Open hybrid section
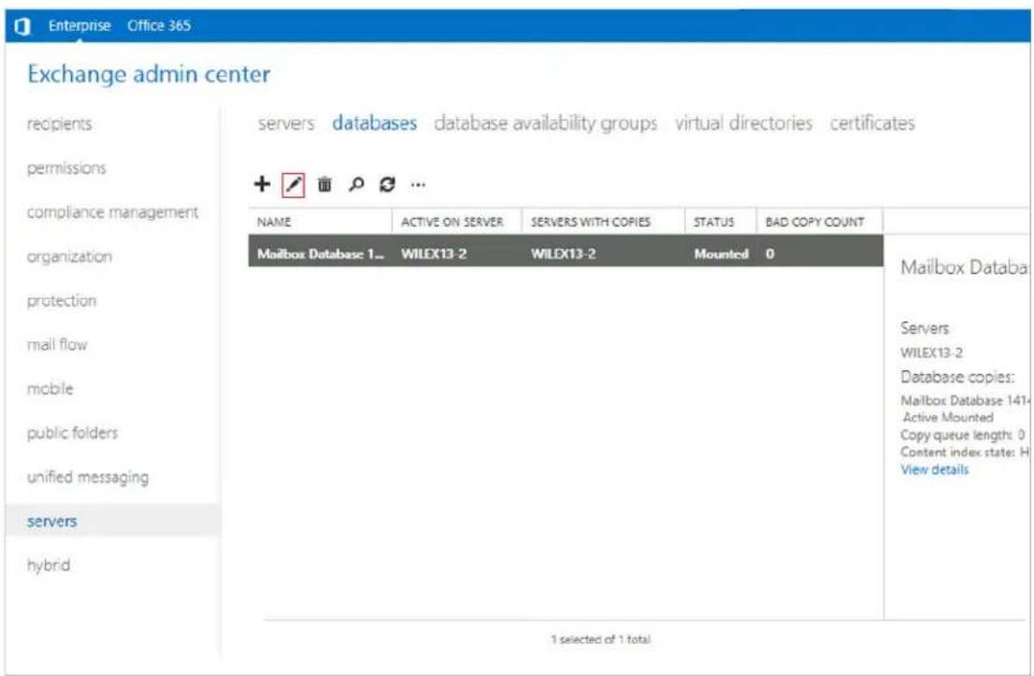The width and height of the screenshot is (1034, 676). tap(48, 565)
